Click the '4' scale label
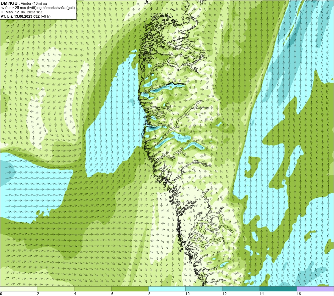 75,294
